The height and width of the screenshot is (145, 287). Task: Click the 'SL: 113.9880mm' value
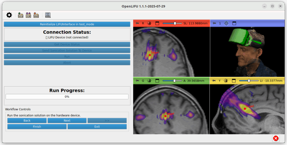click(x=195, y=23)
